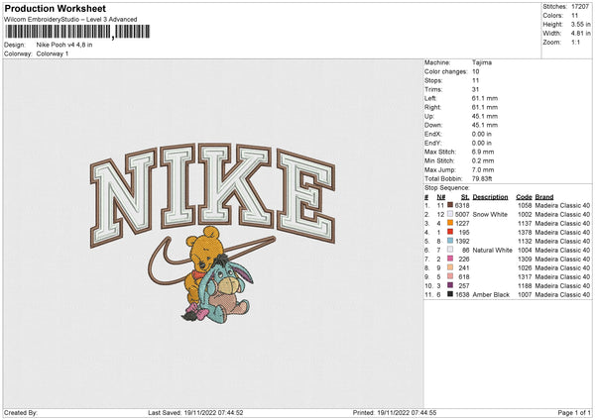Select stitch count 5007 in stop row 2
Image resolution: width=595 pixels, height=420 pixels.
(462, 215)
